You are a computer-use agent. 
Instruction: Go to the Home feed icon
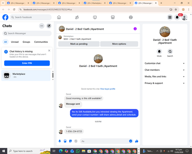pyautogui.click(x=59, y=17)
